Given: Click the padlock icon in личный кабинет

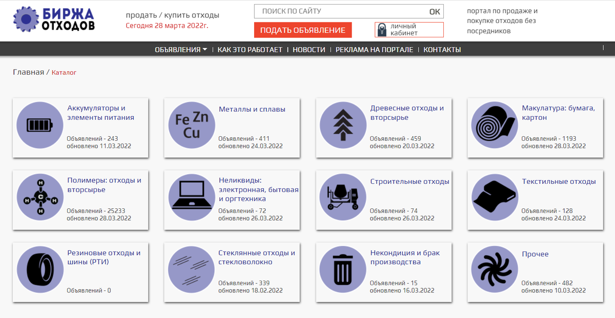Looking at the screenshot, I should point(382,30).
